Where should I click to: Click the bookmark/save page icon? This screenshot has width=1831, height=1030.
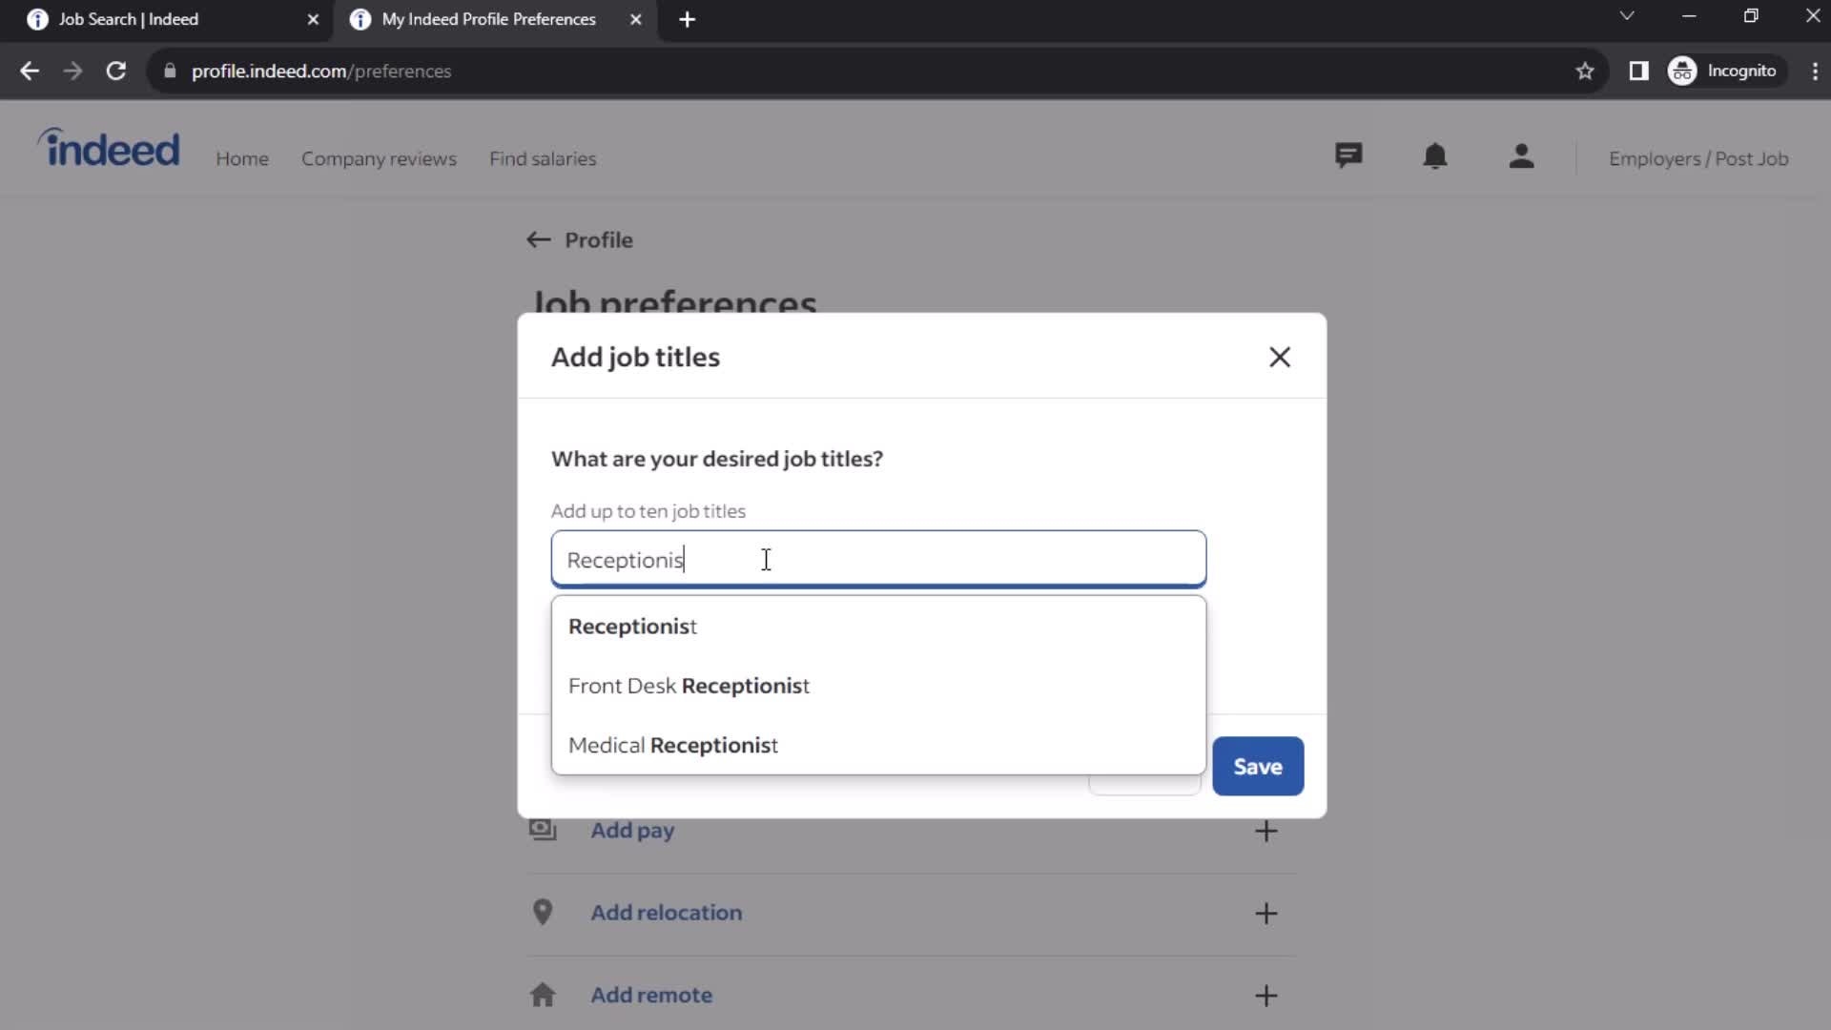pyautogui.click(x=1586, y=71)
